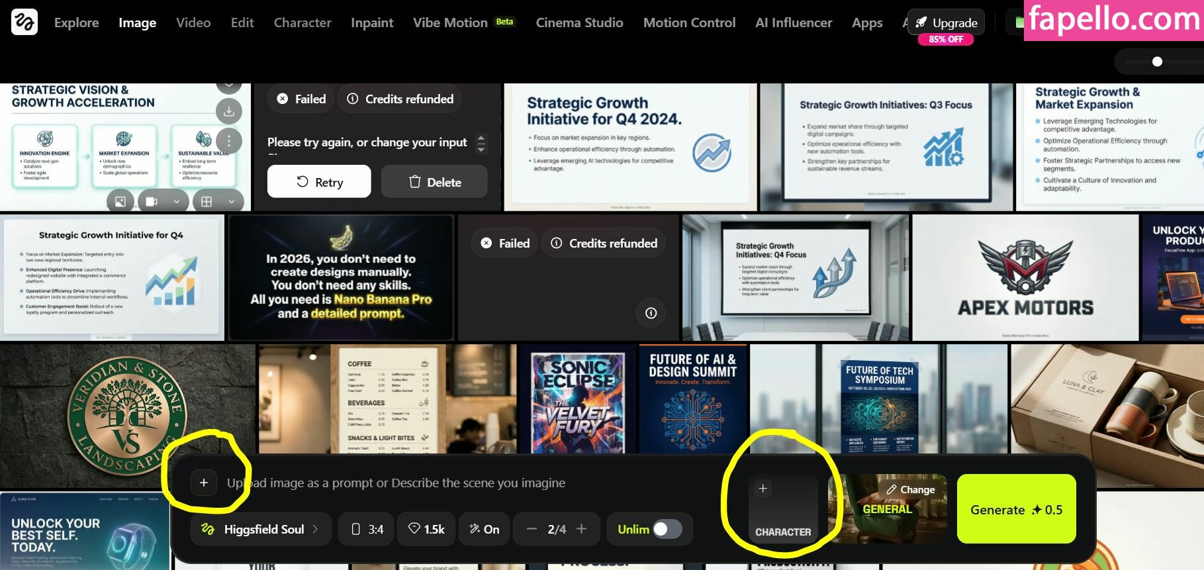This screenshot has height=570, width=1204.
Task: Download the Strategic Vision slide image
Action: point(229,111)
